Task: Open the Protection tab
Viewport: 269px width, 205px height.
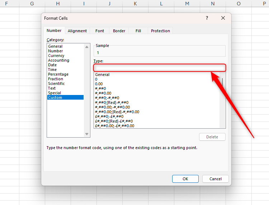Action: point(160,31)
